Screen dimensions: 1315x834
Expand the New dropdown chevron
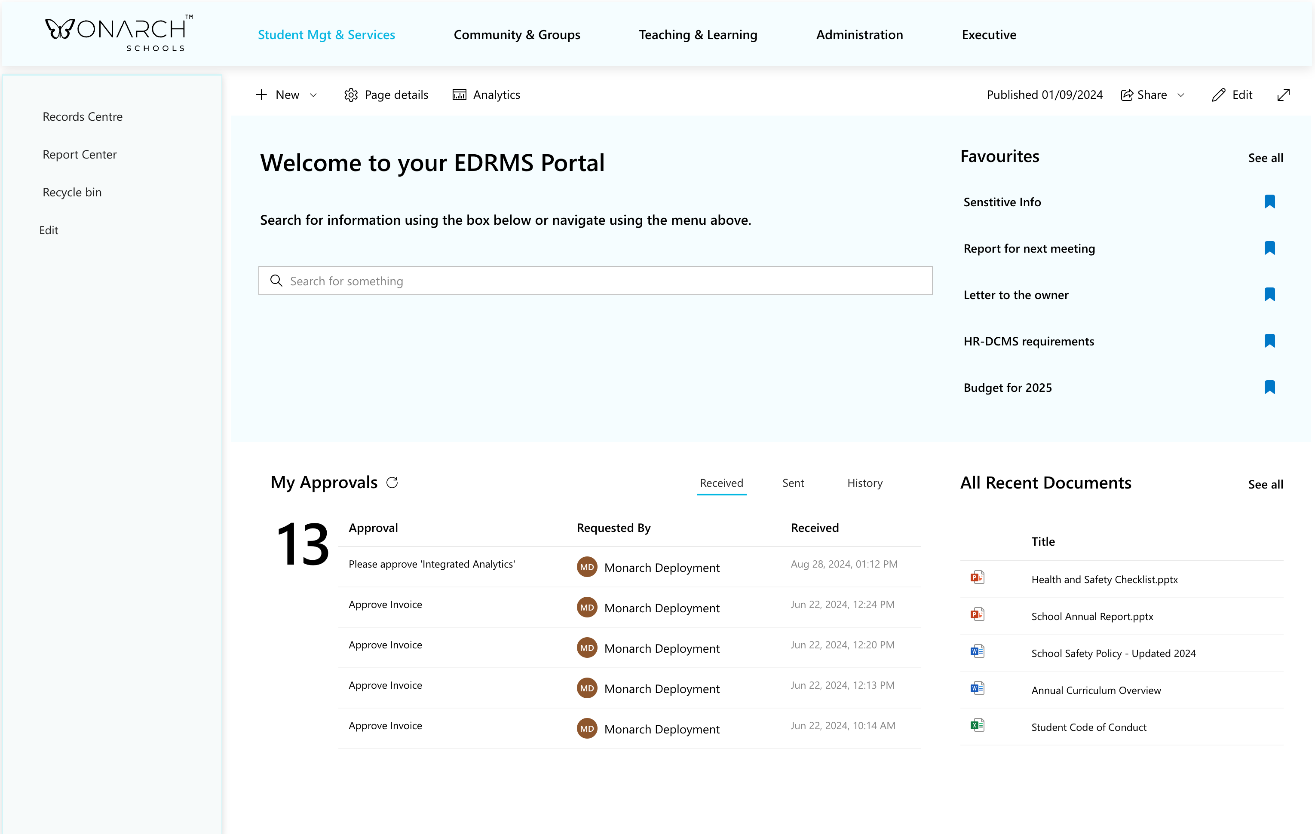313,95
